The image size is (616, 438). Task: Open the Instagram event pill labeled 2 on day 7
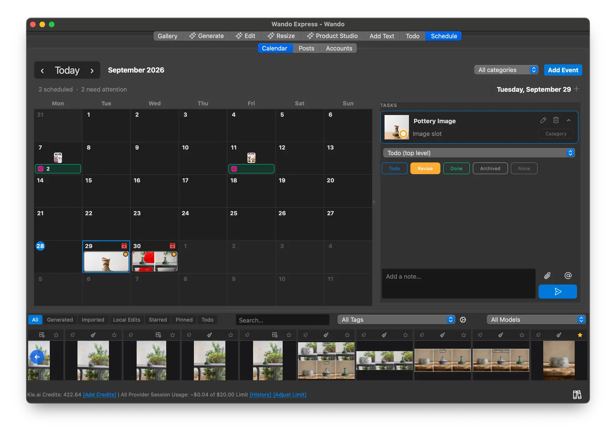click(x=58, y=169)
